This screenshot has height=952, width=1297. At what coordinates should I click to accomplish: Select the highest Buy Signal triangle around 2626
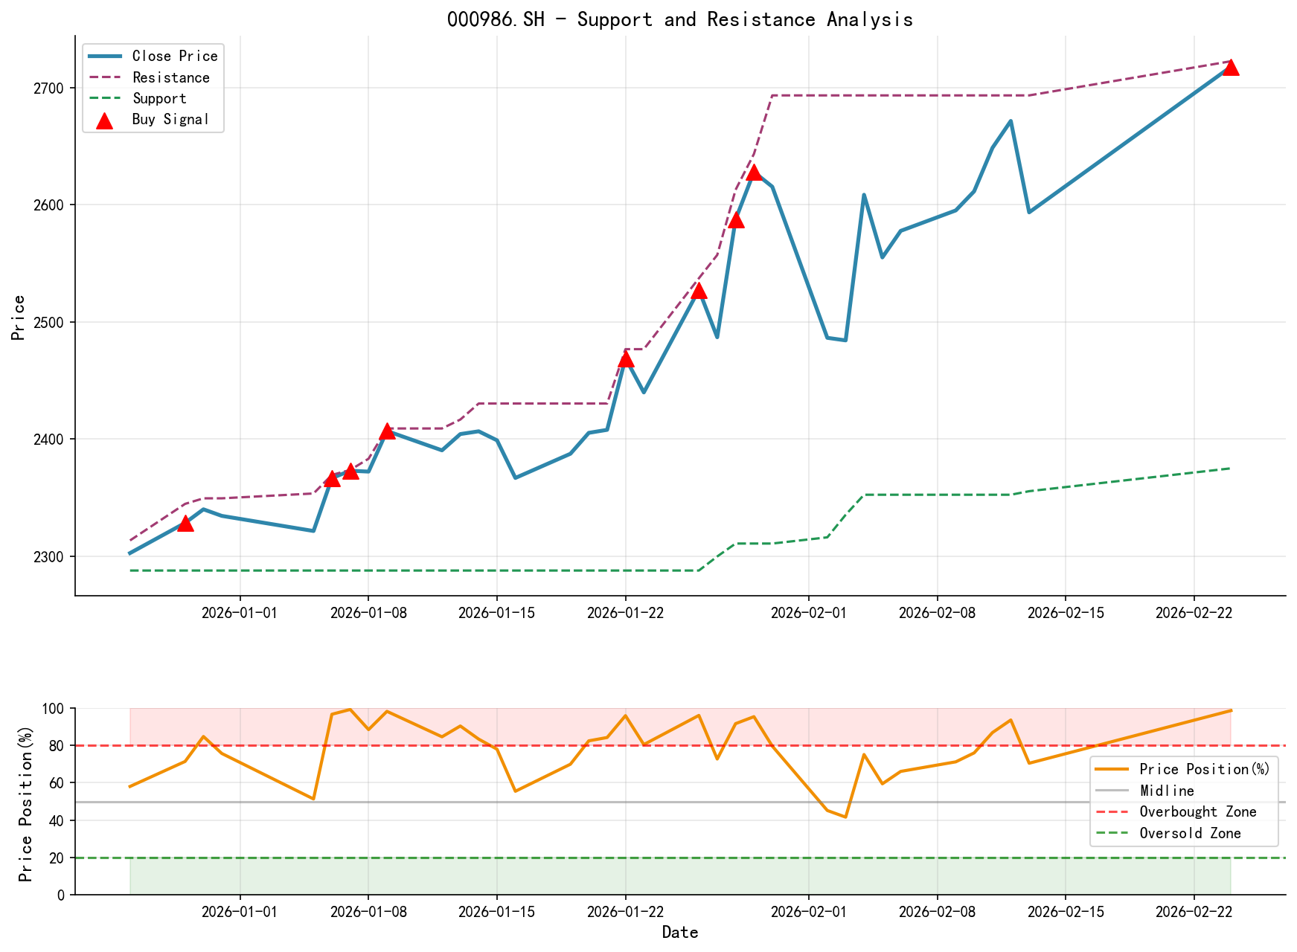(x=753, y=173)
